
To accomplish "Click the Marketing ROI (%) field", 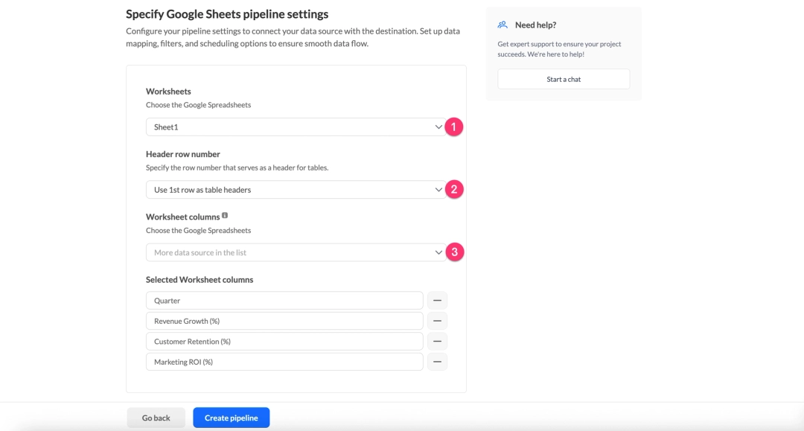I will [284, 362].
